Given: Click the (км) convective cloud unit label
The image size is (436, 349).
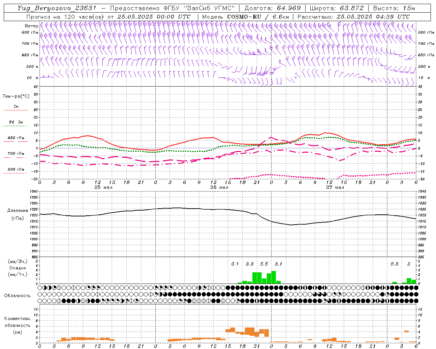Looking at the screenshot, I should click(18, 332).
